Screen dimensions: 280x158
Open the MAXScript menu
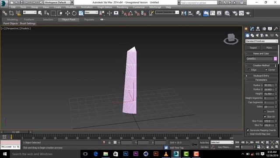tap(155, 7)
